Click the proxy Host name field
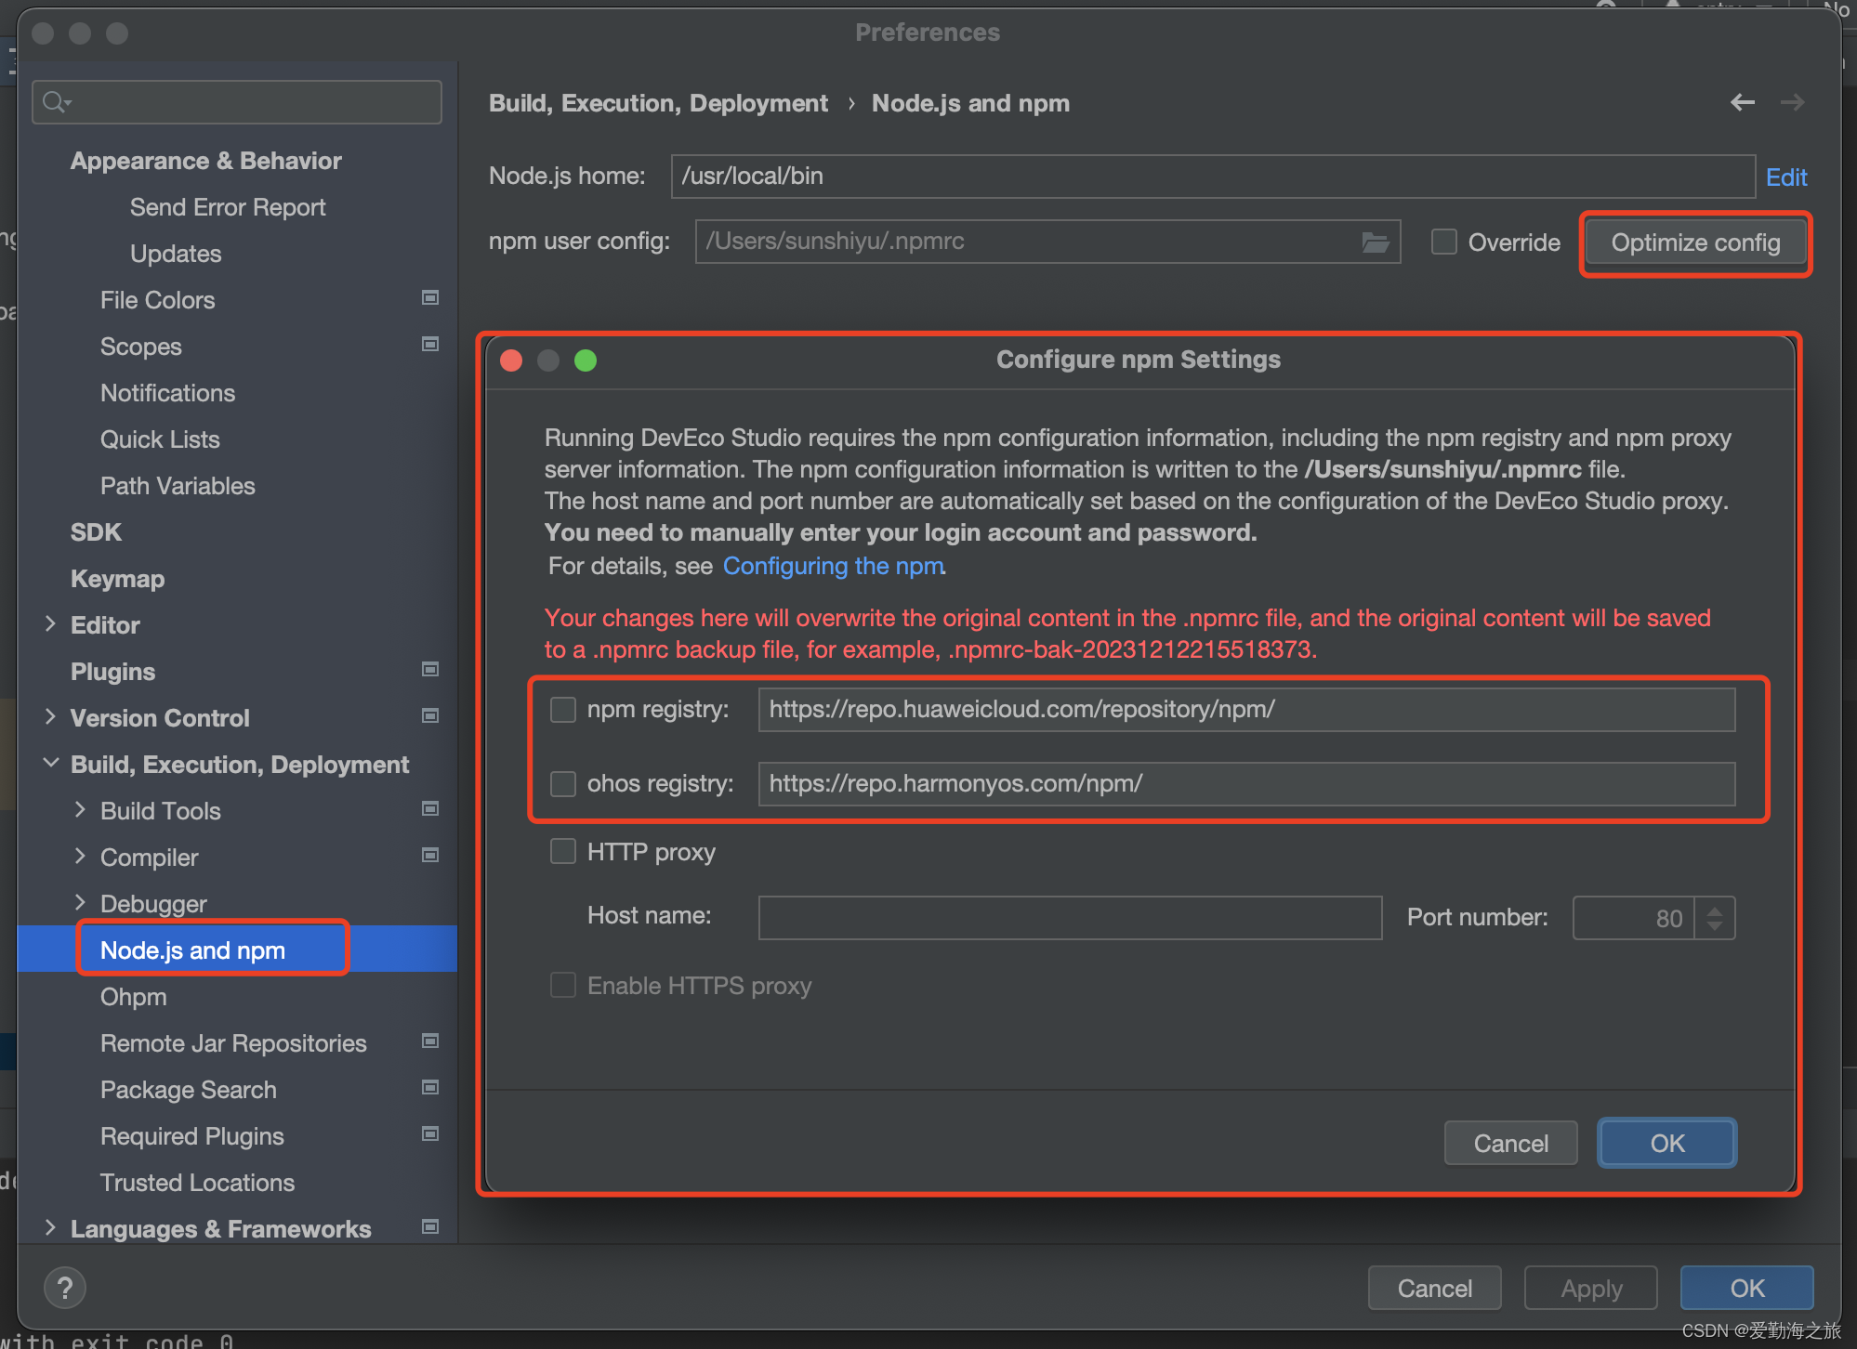The height and width of the screenshot is (1349, 1857). 1070,918
